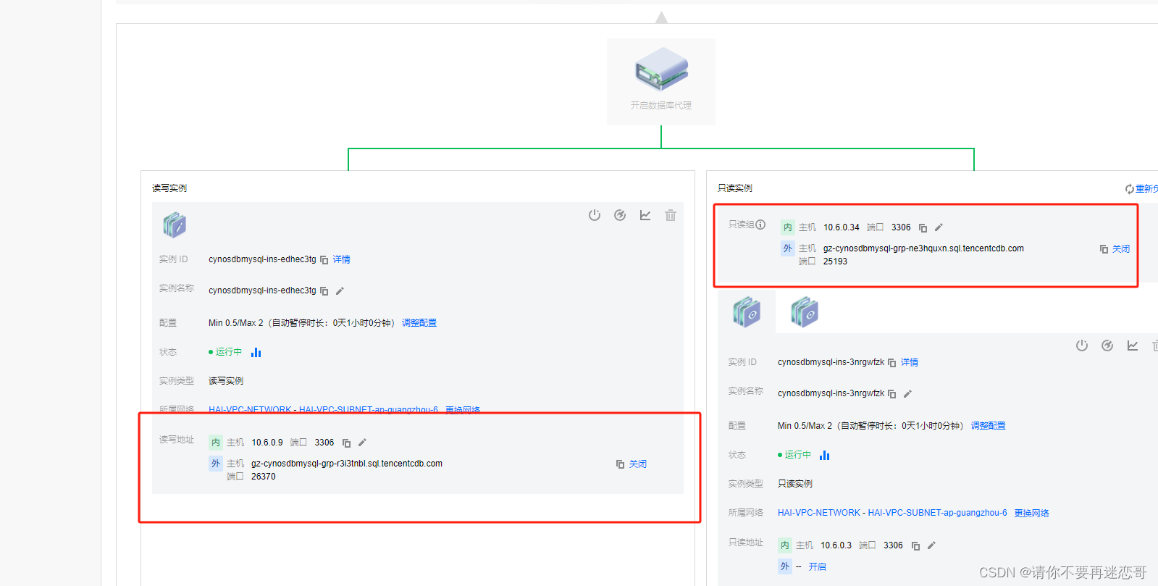The height and width of the screenshot is (586, 1158).
Task: Select port value 25193
Action: coord(835,261)
